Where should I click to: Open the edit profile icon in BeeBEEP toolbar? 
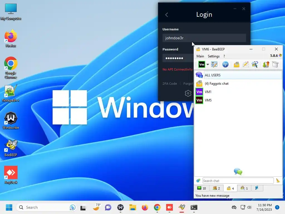coord(214,64)
